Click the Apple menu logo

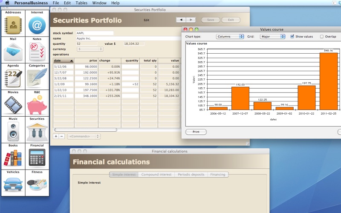pos(7,3)
